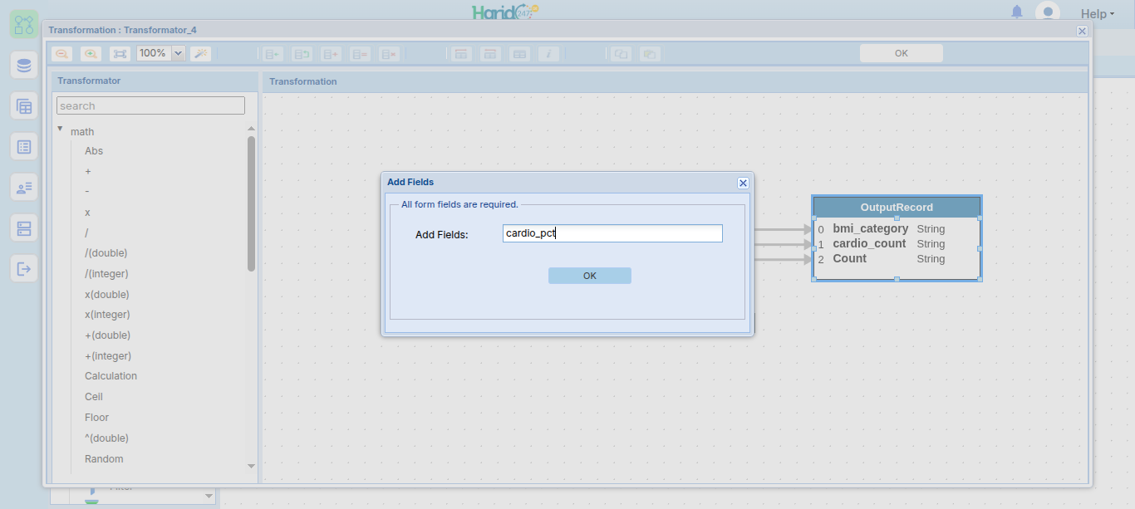
Task: Select the Count output field
Action: pos(850,258)
